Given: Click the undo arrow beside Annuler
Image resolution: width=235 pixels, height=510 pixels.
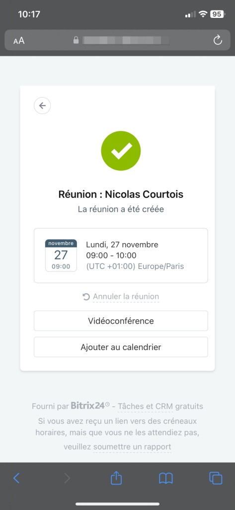Looking at the screenshot, I should point(86,297).
